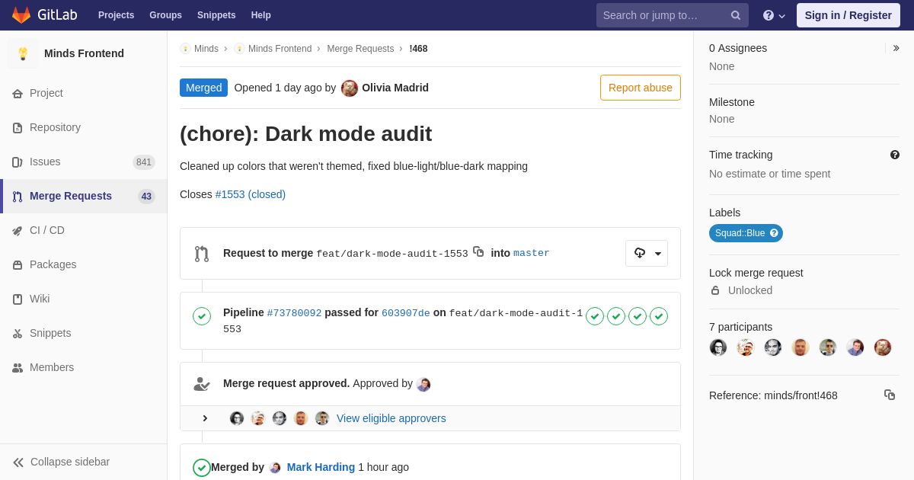The image size is (914, 480).
Task: Click the Snippets scissors icon
Action: (18, 334)
